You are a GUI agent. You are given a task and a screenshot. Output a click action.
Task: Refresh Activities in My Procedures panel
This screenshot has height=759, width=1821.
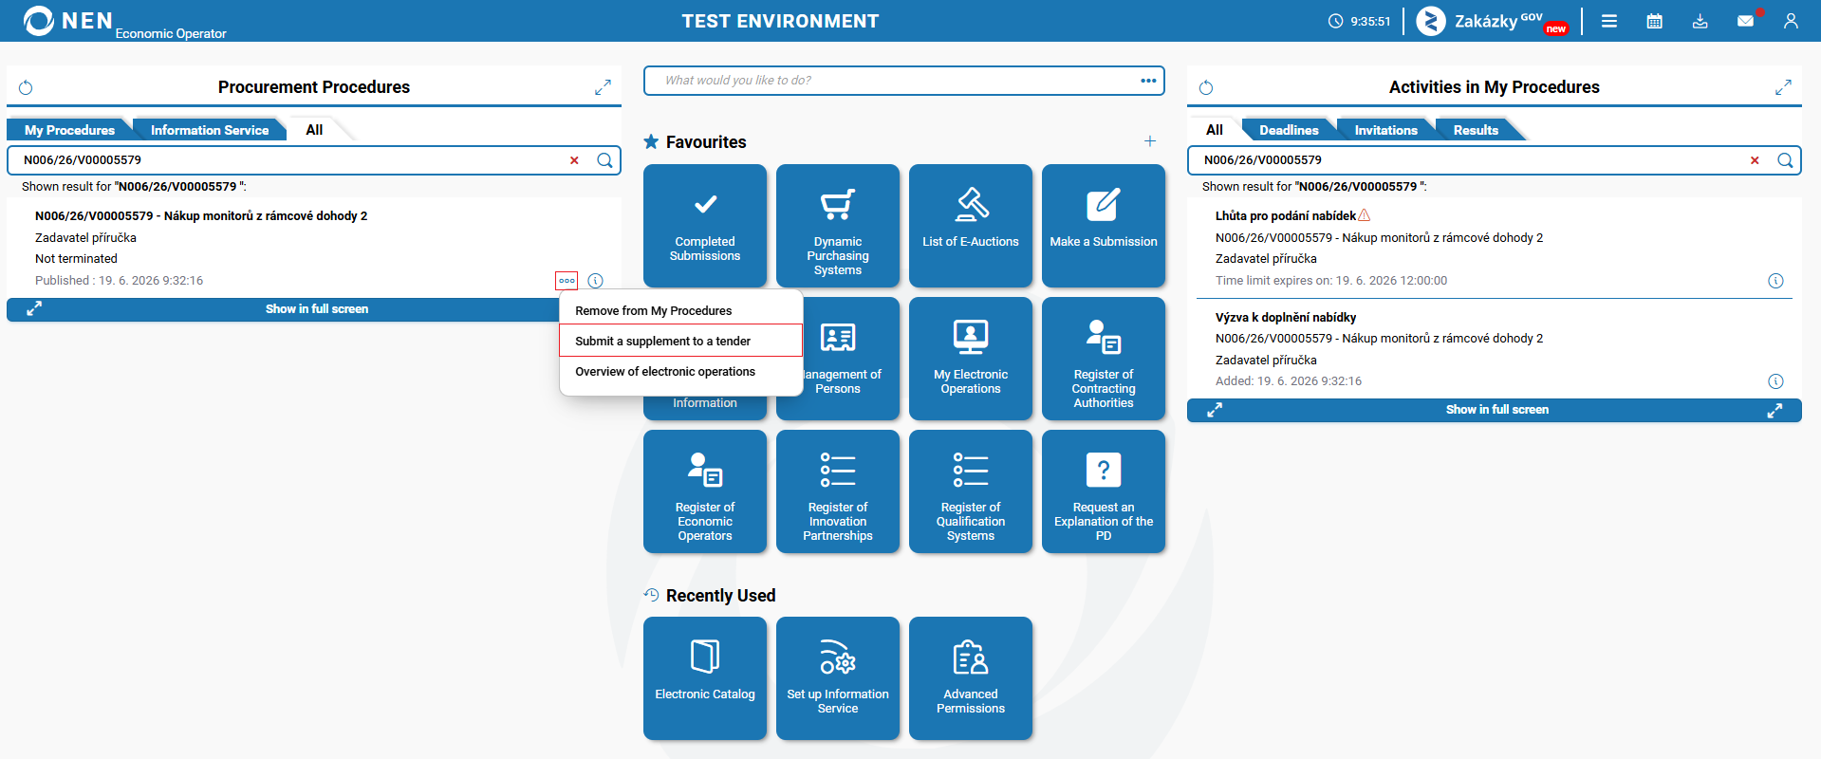(x=1206, y=87)
